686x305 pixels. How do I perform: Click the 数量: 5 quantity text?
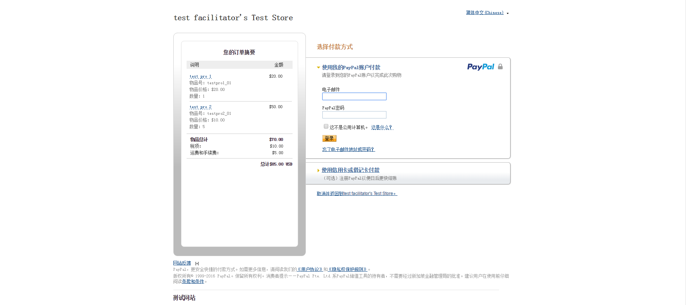click(x=197, y=127)
